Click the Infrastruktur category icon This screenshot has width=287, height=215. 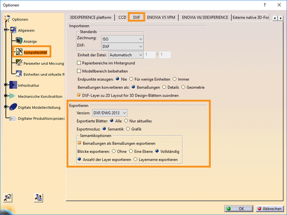pyautogui.click(x=13, y=85)
